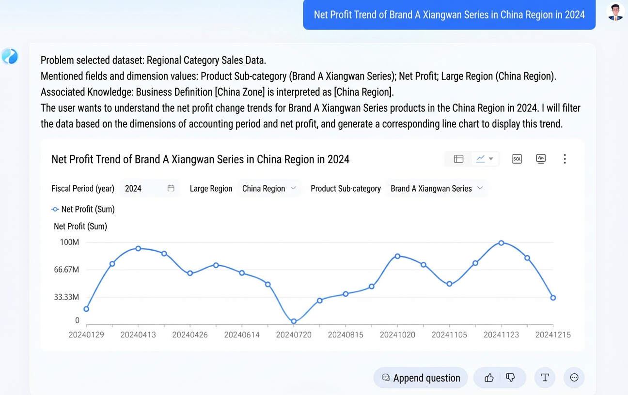Click the 'Problem selected dataset' text line
The width and height of the screenshot is (628, 395).
(x=153, y=61)
